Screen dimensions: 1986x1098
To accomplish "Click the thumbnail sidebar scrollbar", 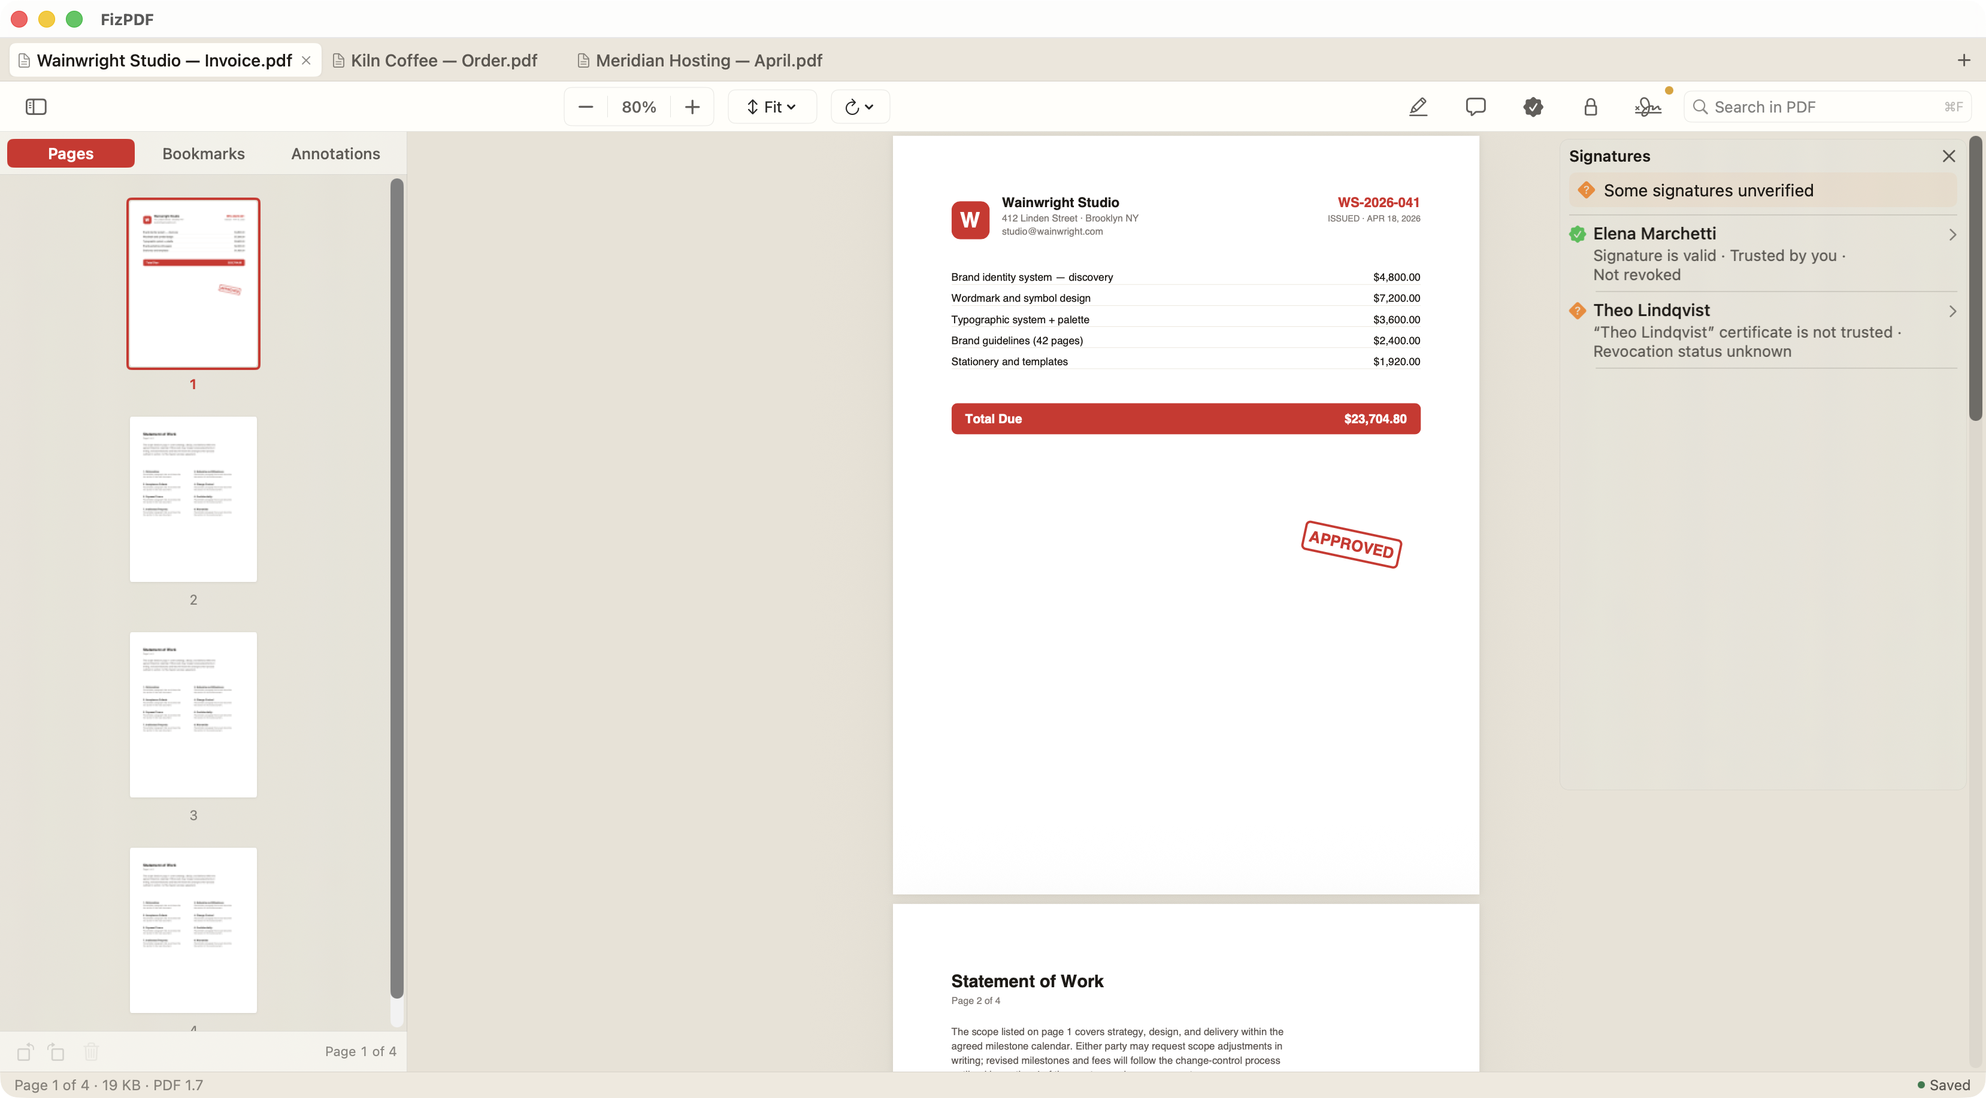I will 397,590.
